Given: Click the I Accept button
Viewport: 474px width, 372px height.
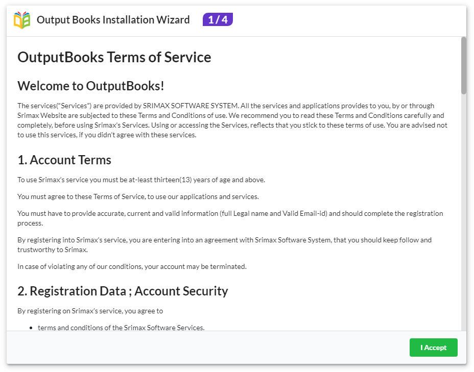Looking at the screenshot, I should [x=433, y=347].
